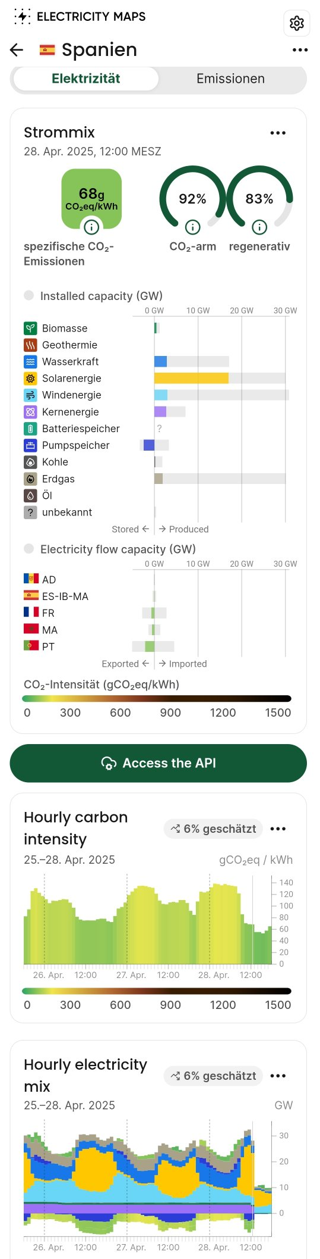Viewport: 320px width, 1259px height.
Task: Click the Solarenergie yellow capacity bar
Action: pyautogui.click(x=191, y=378)
